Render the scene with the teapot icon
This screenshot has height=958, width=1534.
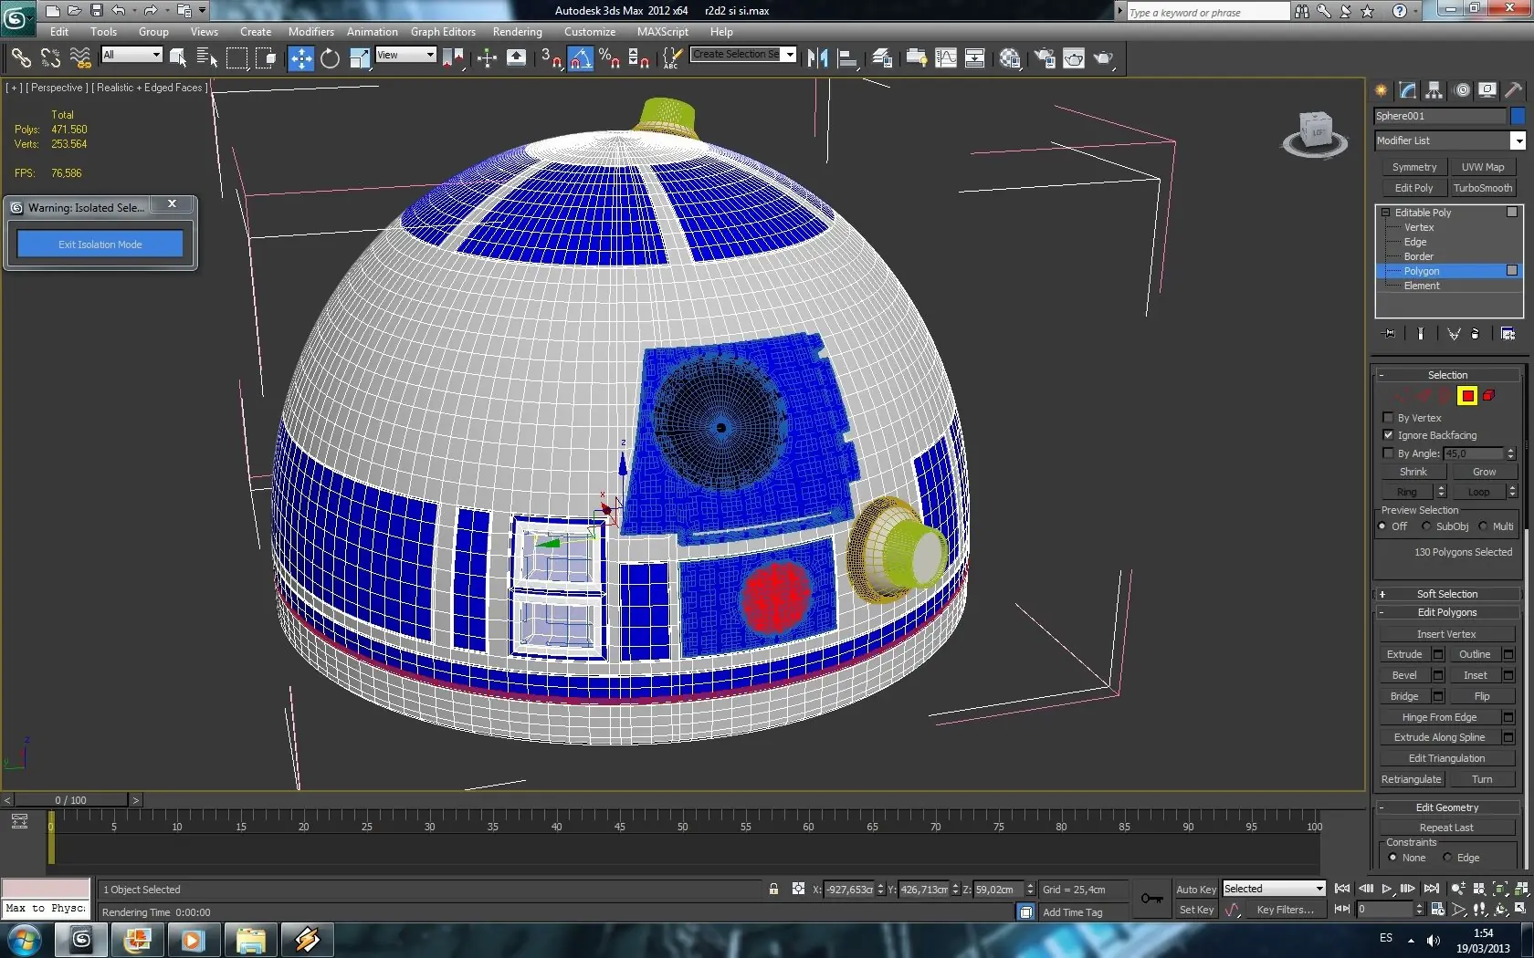(1103, 58)
